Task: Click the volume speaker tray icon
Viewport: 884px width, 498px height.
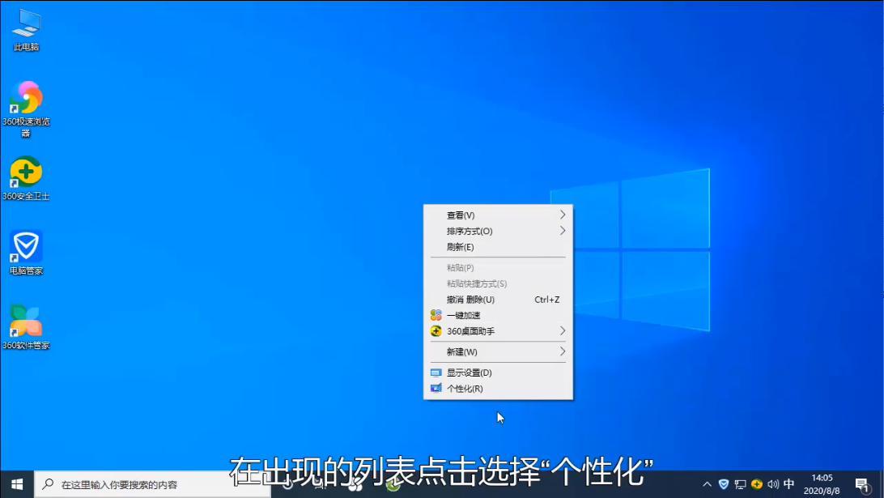Action: pyautogui.click(x=772, y=484)
